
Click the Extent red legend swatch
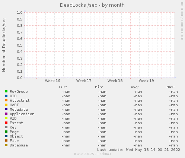click(x=6, y=123)
